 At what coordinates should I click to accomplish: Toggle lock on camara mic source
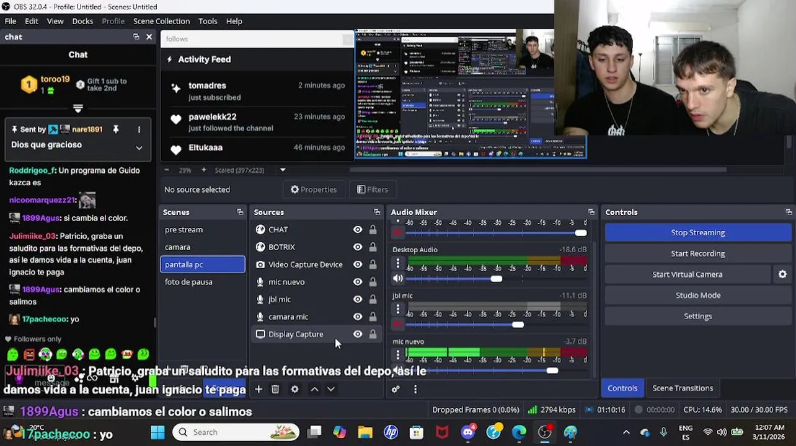pyautogui.click(x=373, y=317)
